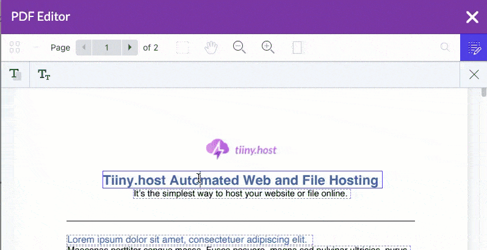Open the search tool

(445, 48)
